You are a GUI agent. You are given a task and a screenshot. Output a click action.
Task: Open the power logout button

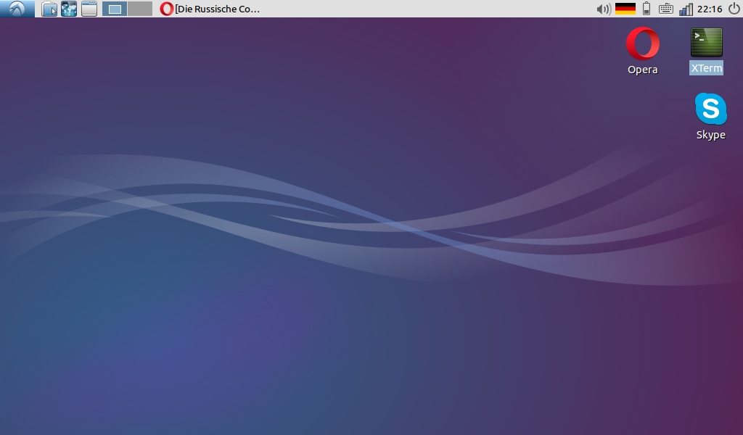coord(734,9)
